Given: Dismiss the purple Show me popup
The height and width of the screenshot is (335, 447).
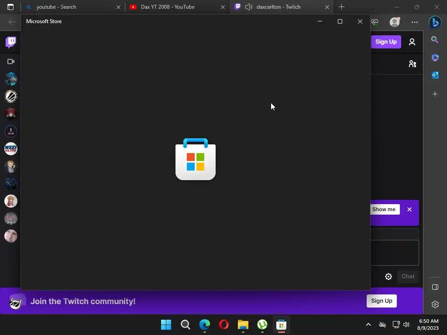Looking at the screenshot, I should [x=409, y=209].
